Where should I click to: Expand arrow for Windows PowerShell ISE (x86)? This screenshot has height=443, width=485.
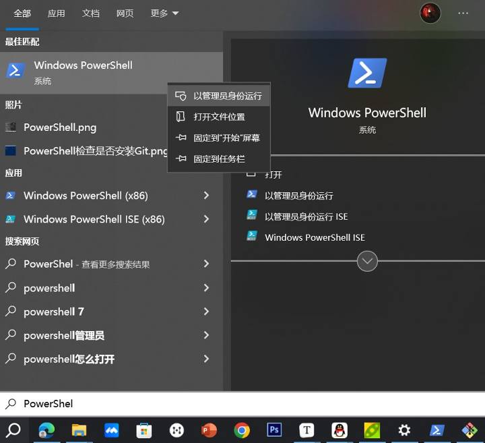206,219
